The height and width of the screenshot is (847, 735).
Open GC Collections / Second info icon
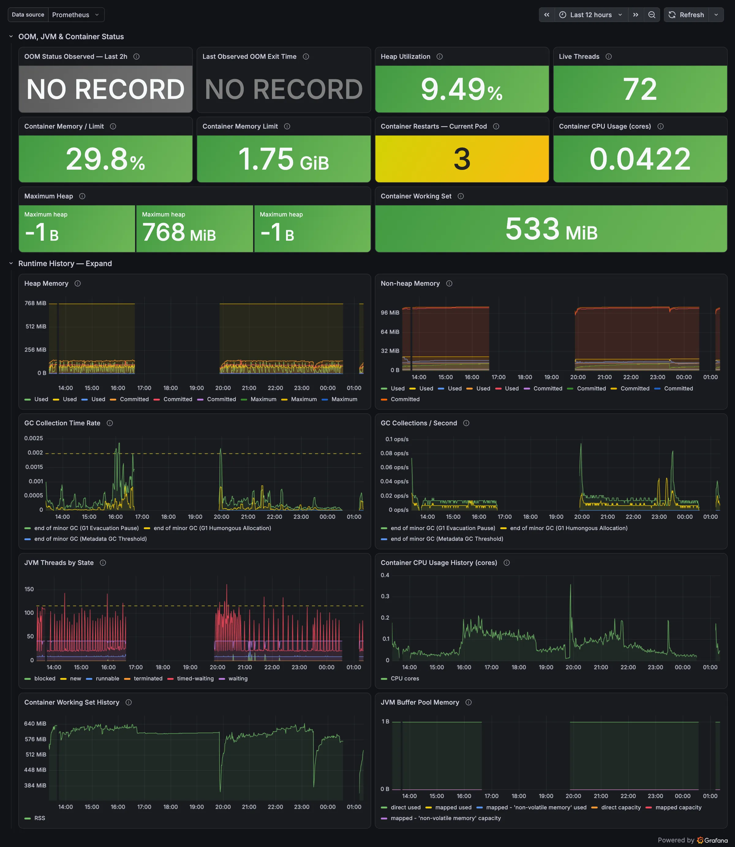pos(466,423)
